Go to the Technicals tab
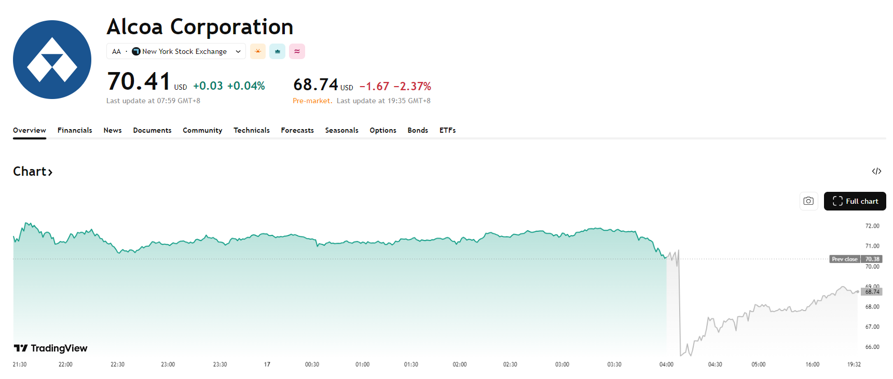893x379 pixels. 252,130
